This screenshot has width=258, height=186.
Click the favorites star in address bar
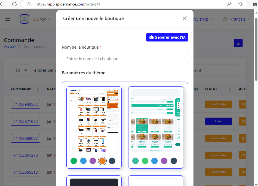[240, 4]
